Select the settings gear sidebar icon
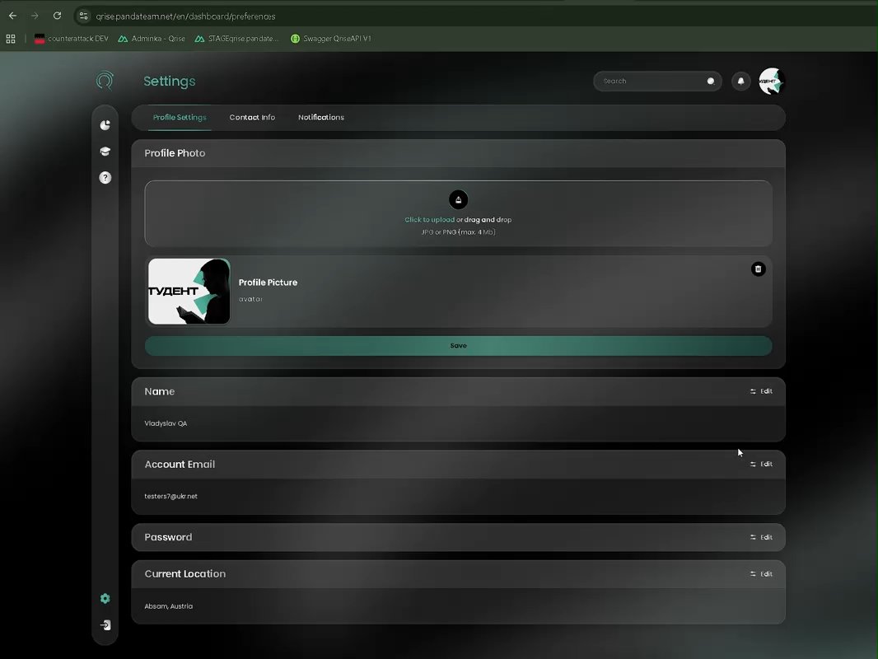Screen dimensions: 878x659 point(105,599)
